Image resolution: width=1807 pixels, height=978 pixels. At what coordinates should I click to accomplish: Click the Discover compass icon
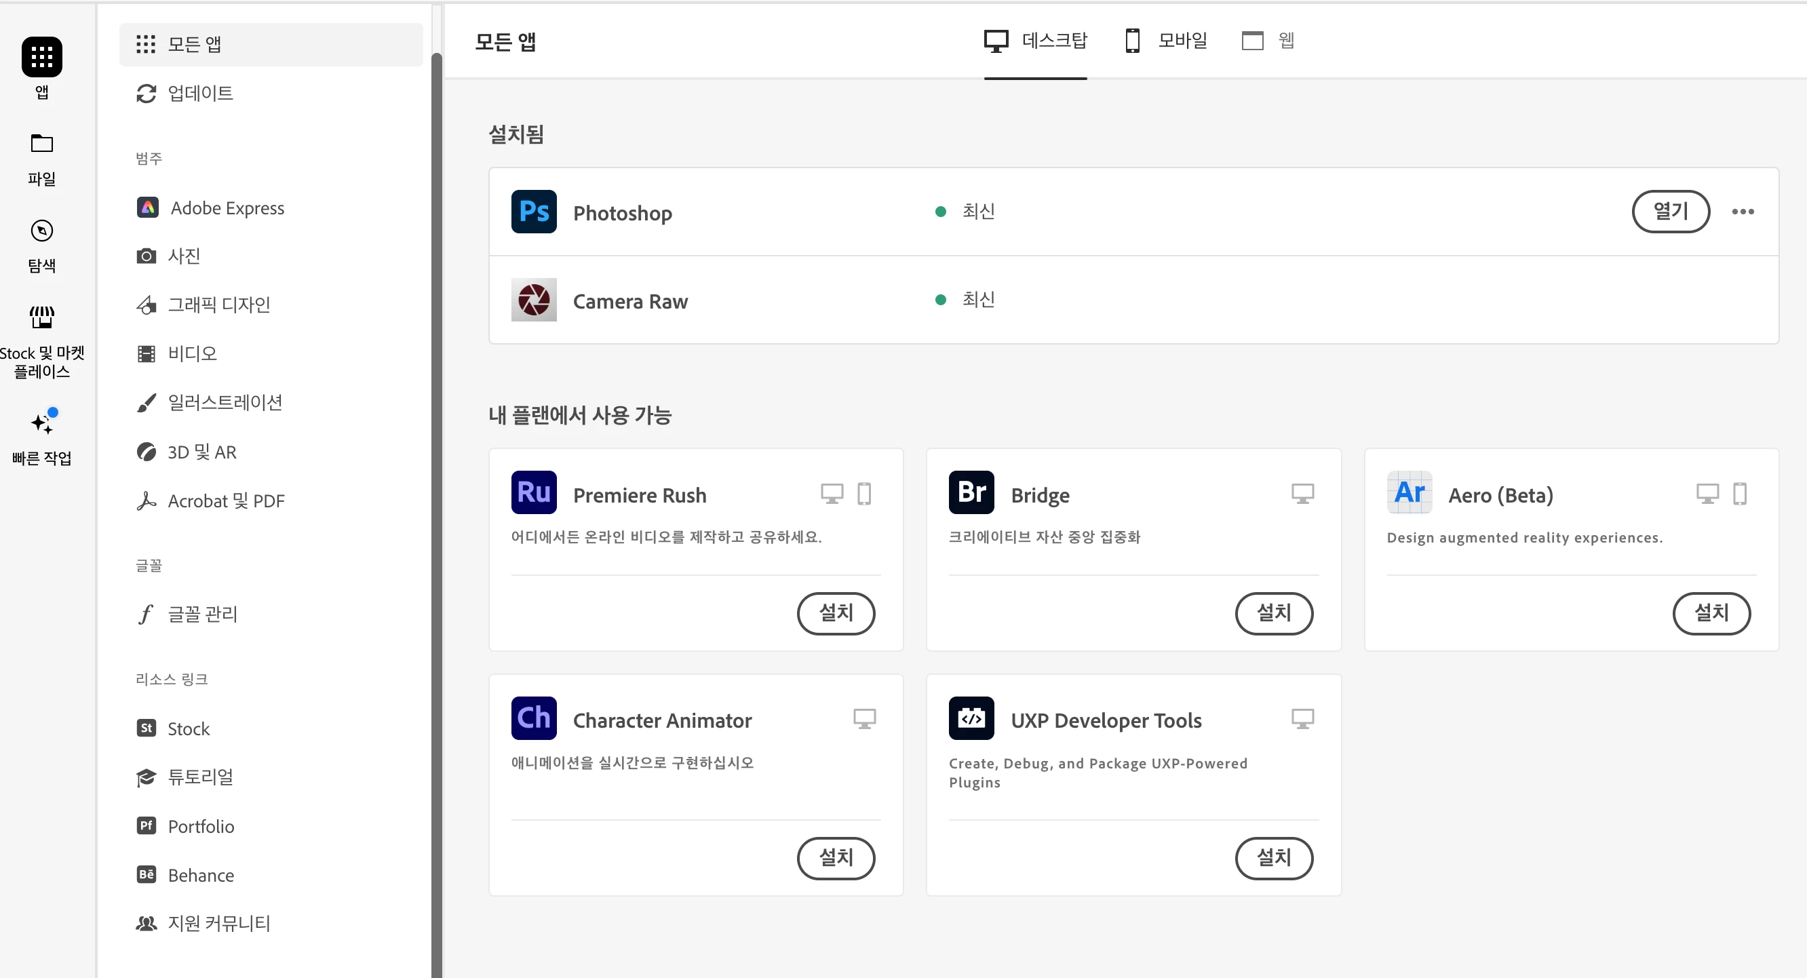click(x=41, y=231)
